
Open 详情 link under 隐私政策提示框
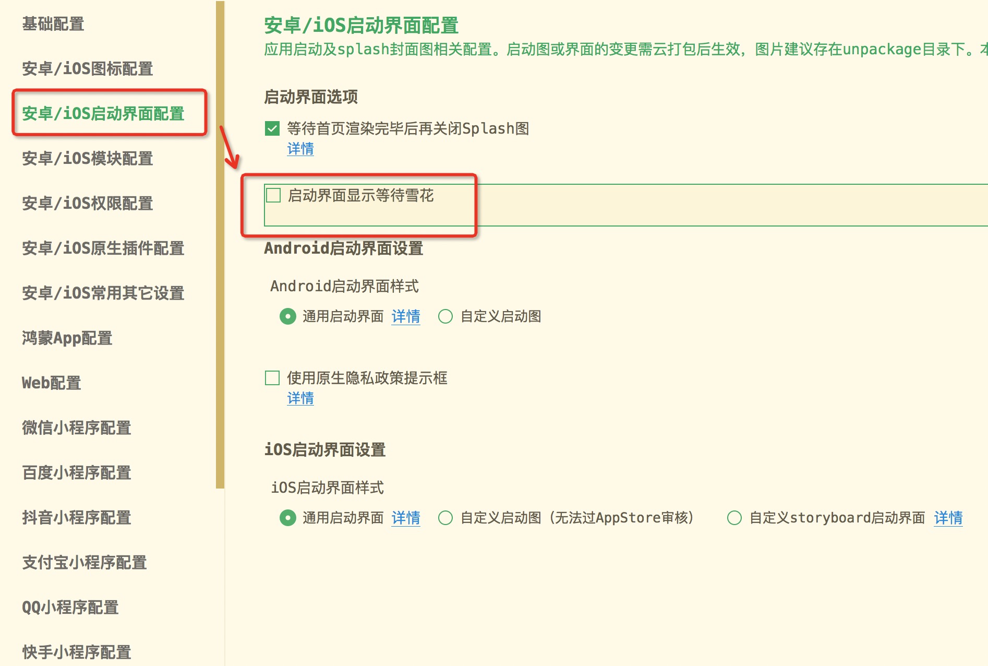click(x=300, y=398)
